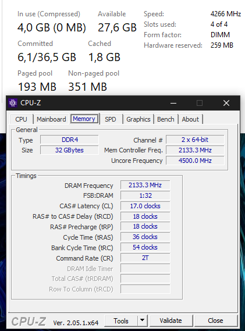Click the disabled maximize square icon
245x331 pixels.
[200, 103]
